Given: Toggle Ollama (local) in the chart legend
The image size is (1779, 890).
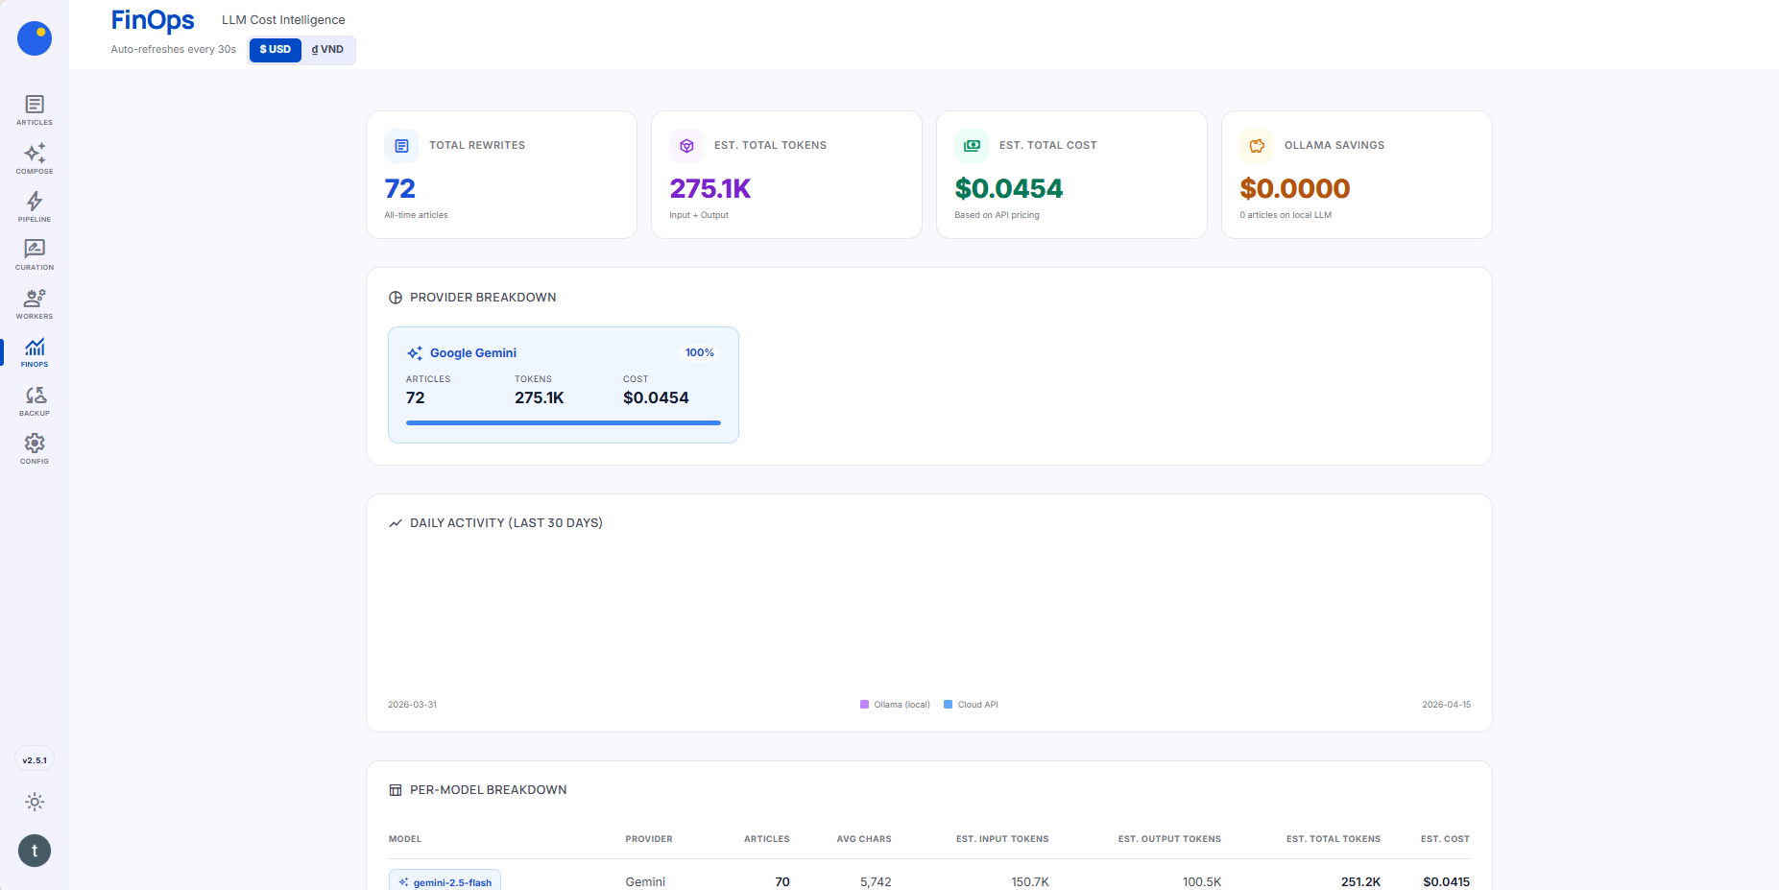Looking at the screenshot, I should click(x=895, y=704).
